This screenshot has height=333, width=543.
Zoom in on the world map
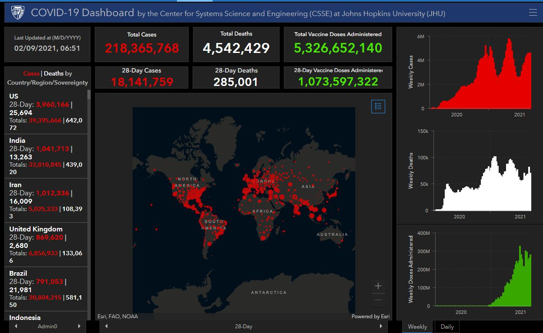(378, 286)
